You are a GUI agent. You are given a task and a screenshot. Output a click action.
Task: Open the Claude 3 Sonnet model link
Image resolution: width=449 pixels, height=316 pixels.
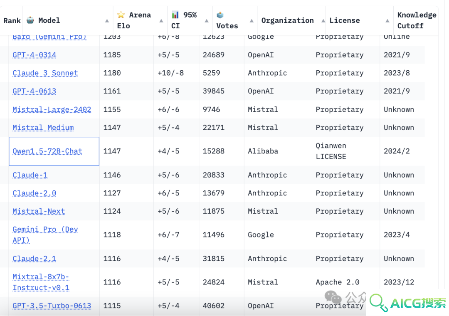point(45,73)
